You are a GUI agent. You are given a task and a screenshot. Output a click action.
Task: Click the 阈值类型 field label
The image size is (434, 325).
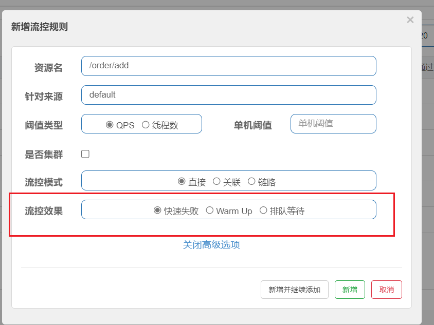(x=44, y=125)
